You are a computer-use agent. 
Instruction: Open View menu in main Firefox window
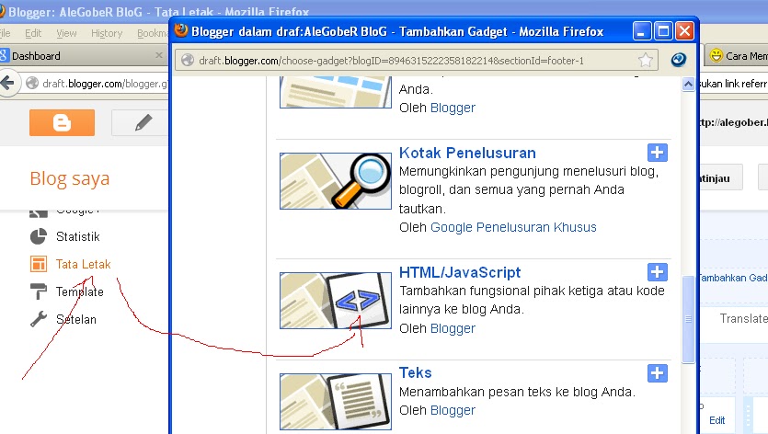66,33
